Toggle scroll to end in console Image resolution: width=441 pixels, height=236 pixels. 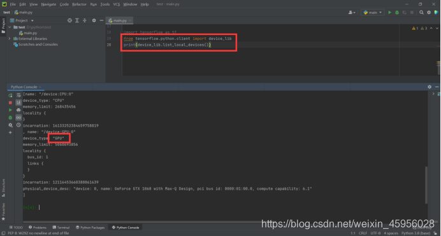[x=18, y=102]
